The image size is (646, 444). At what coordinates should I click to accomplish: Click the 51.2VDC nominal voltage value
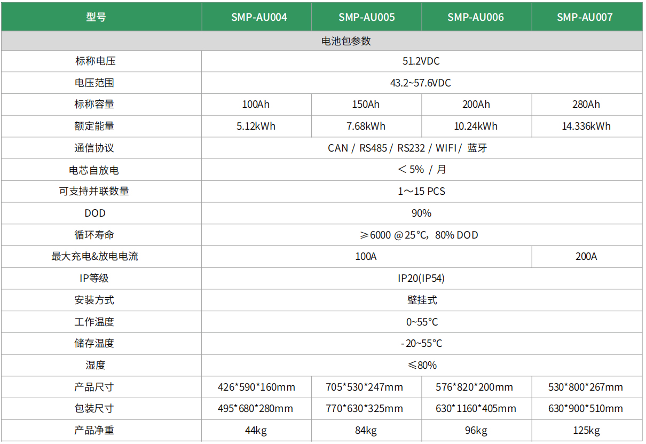coord(421,61)
